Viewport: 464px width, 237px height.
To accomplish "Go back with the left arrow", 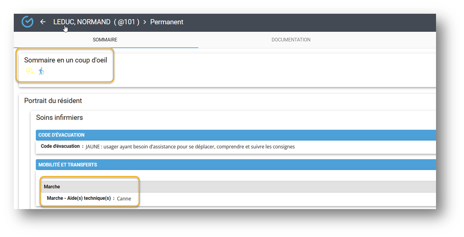I will point(43,22).
